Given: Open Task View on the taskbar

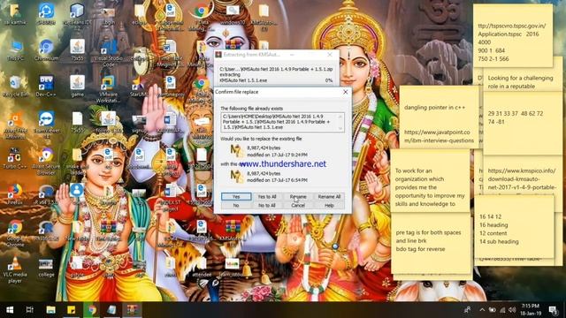Looking at the screenshot, I should tap(30, 310).
